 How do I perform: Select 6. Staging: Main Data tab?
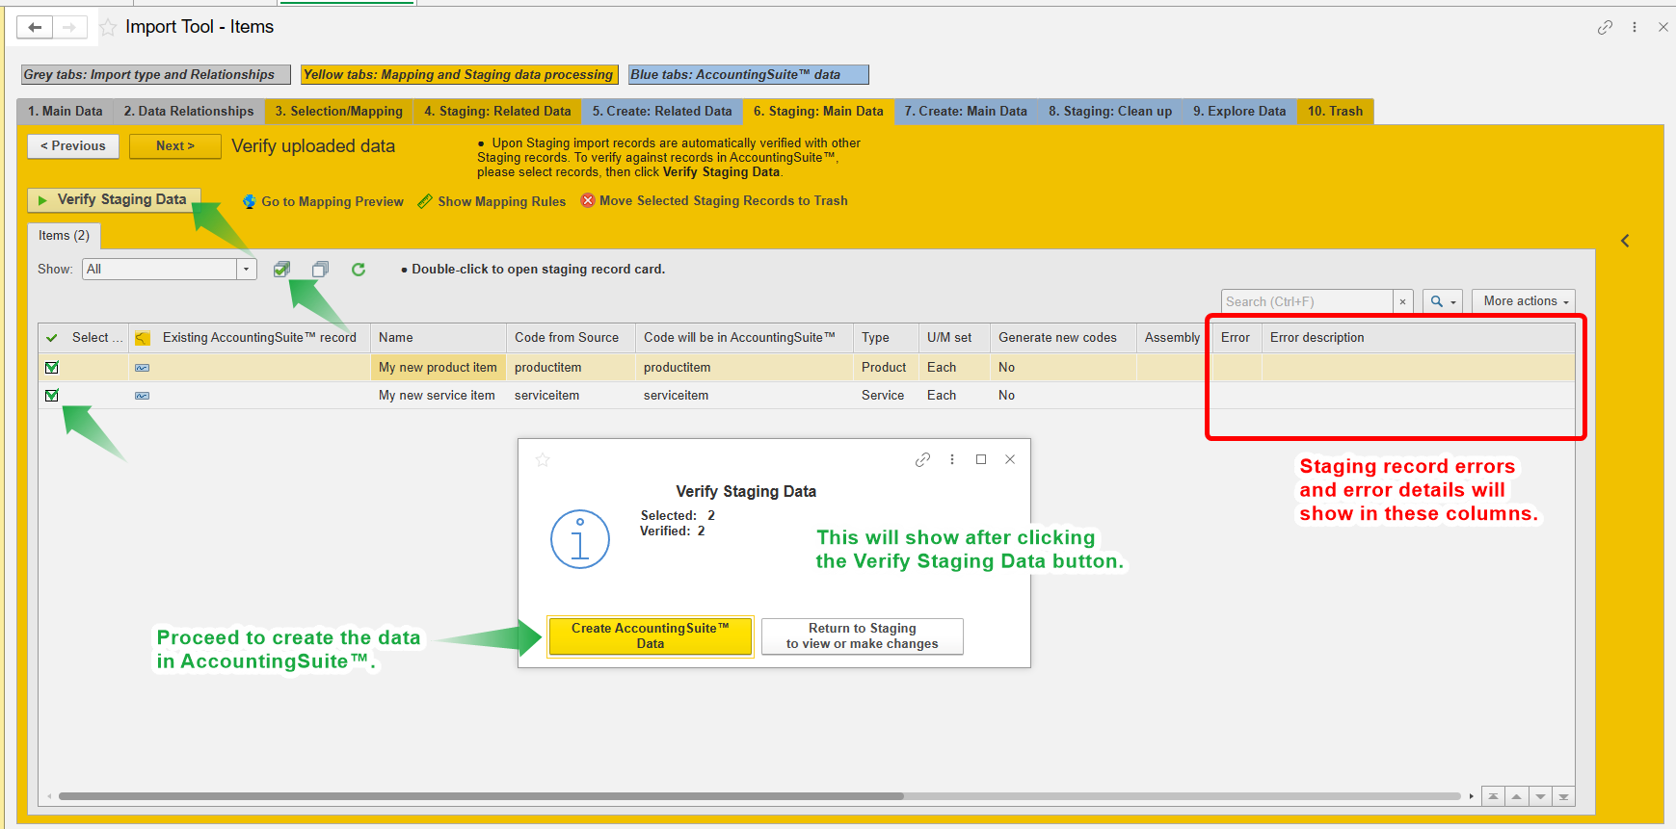tap(818, 112)
